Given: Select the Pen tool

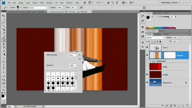Looking at the screenshot, I should tap(4, 65).
